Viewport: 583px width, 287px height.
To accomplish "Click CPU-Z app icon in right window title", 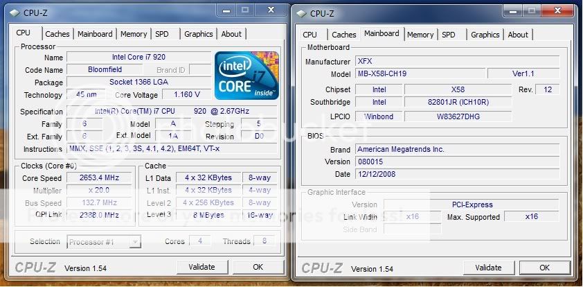I will pos(301,13).
